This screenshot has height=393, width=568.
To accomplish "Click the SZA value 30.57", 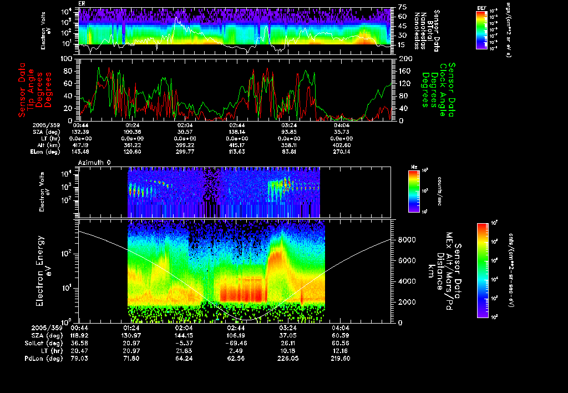I will point(185,132).
